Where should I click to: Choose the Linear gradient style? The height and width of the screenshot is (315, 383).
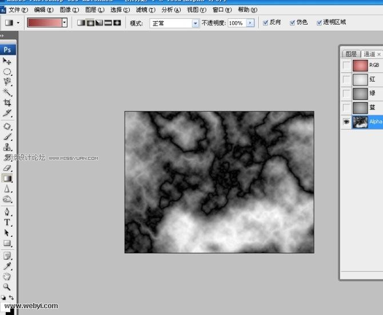click(81, 23)
